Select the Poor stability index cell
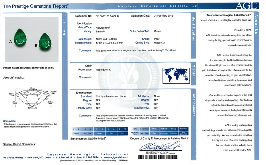This screenshot has height=165, width=266. pyautogui.click(x=123, y=133)
